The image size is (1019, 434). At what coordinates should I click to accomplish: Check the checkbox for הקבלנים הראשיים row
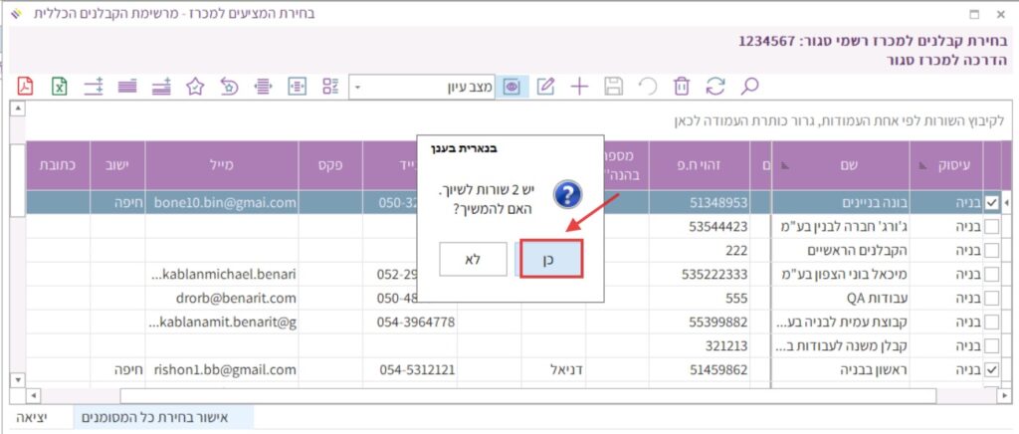coord(991,250)
